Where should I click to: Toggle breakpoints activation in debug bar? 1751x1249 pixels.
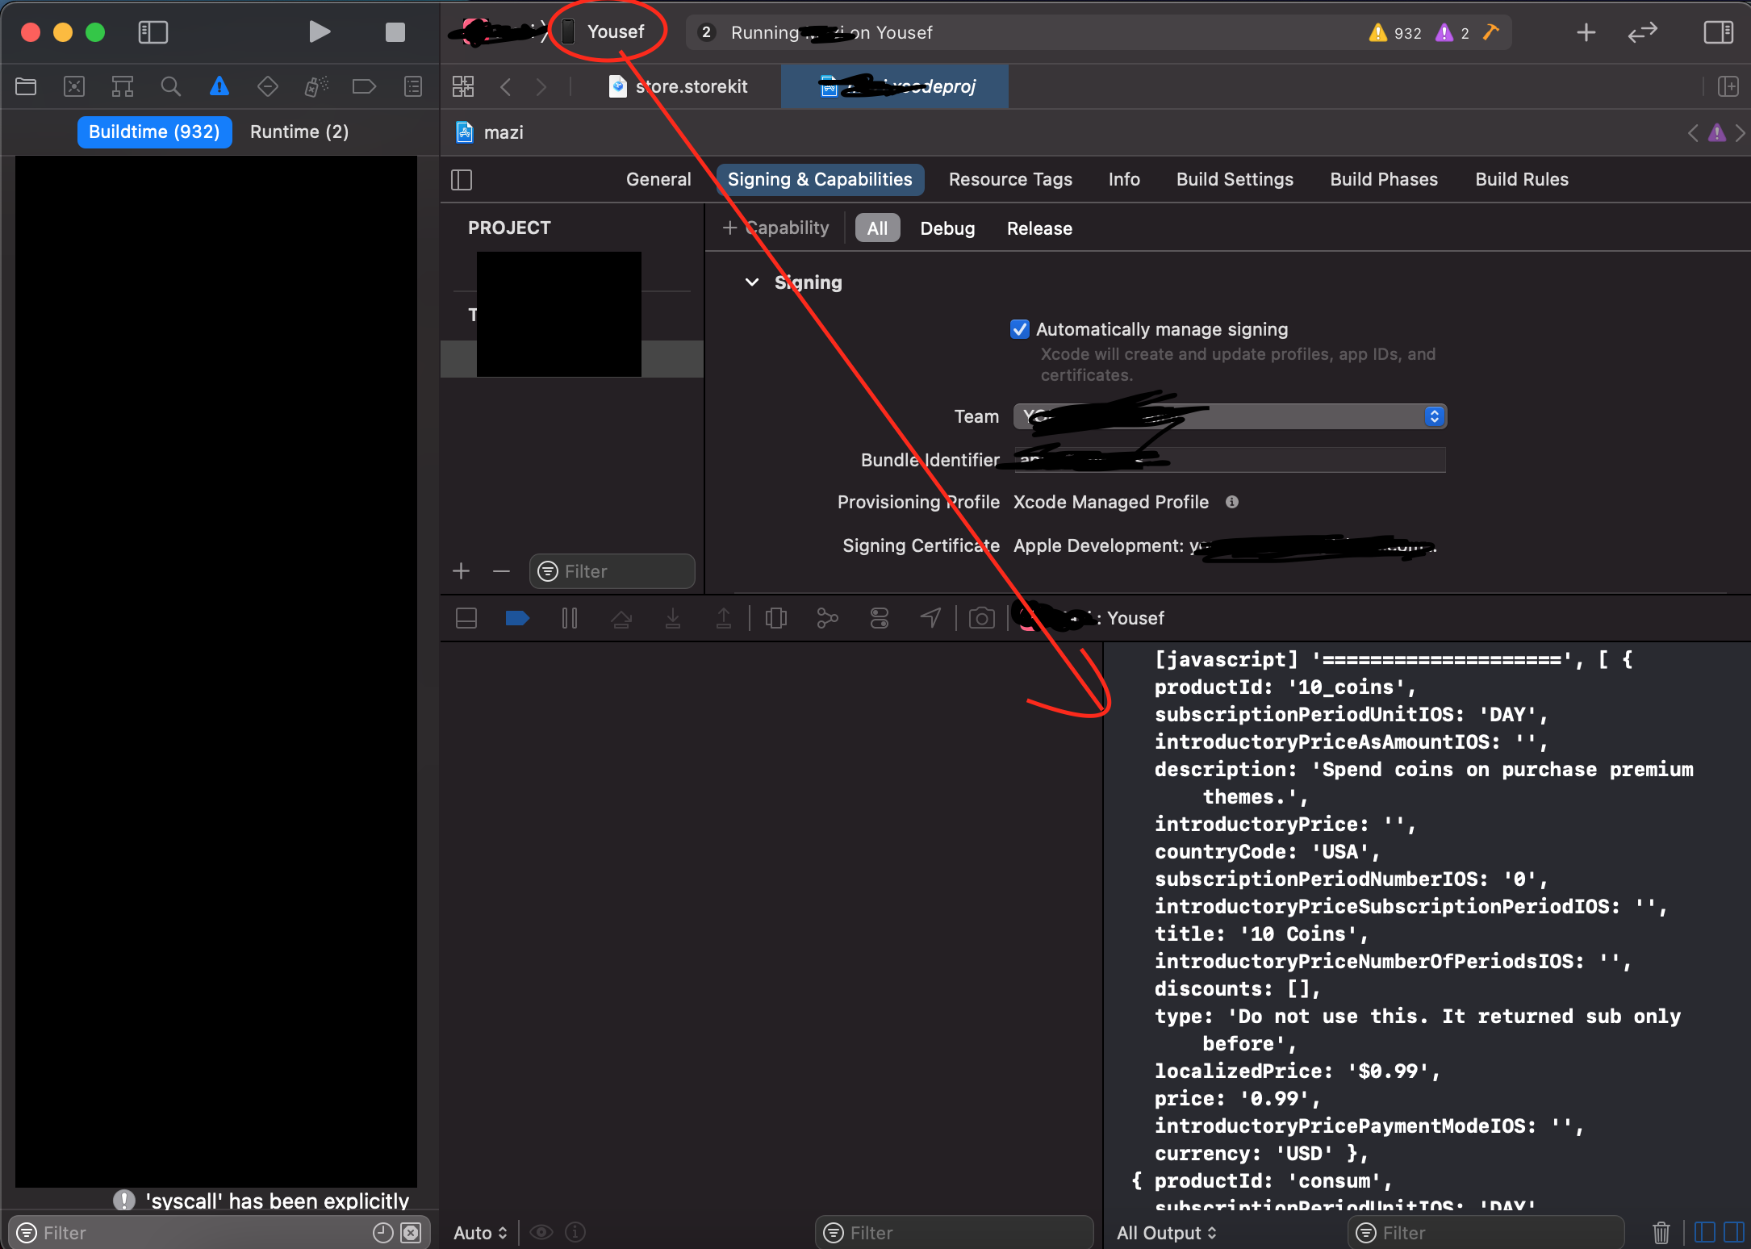[x=516, y=618]
